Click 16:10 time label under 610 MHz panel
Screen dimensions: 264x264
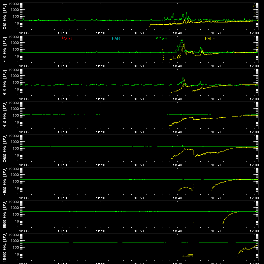coord(62,99)
